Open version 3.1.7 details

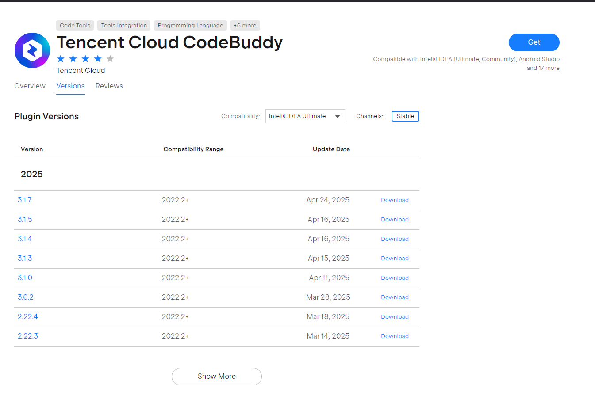tap(25, 200)
